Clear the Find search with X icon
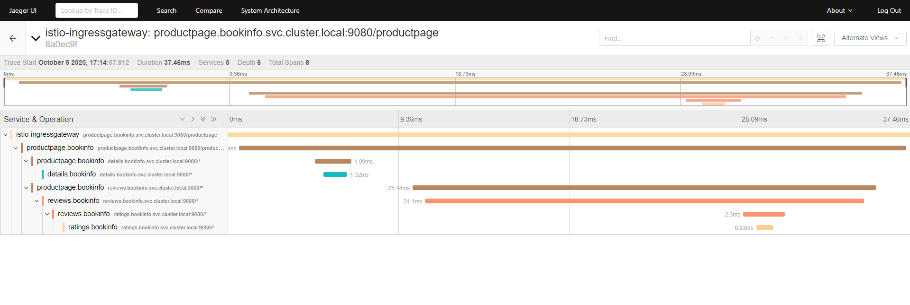 [800, 38]
